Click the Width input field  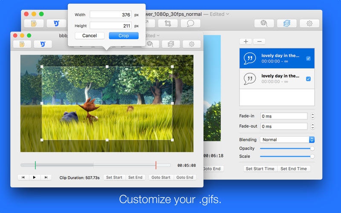111,14
